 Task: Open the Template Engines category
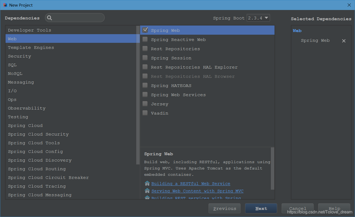[x=71, y=47]
